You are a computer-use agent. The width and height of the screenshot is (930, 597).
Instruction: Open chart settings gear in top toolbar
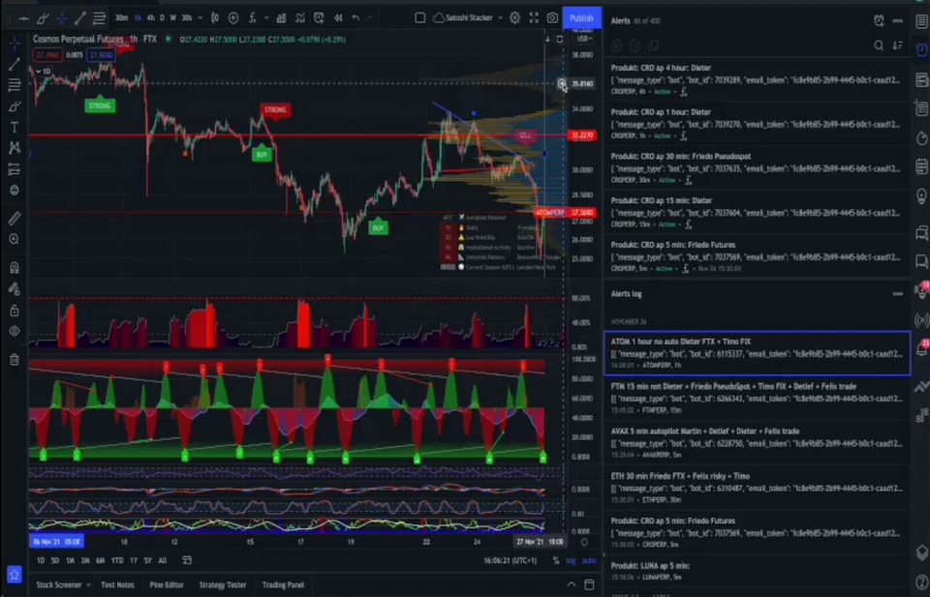coord(514,18)
